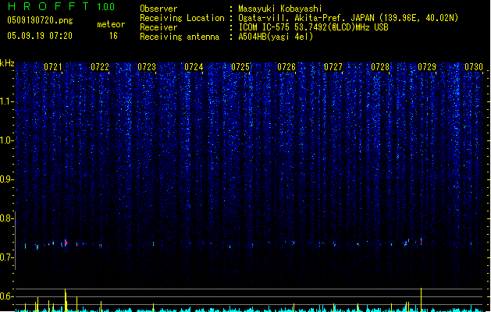Click the 0726 time marker
This screenshot has height=312, width=491.
(286, 67)
